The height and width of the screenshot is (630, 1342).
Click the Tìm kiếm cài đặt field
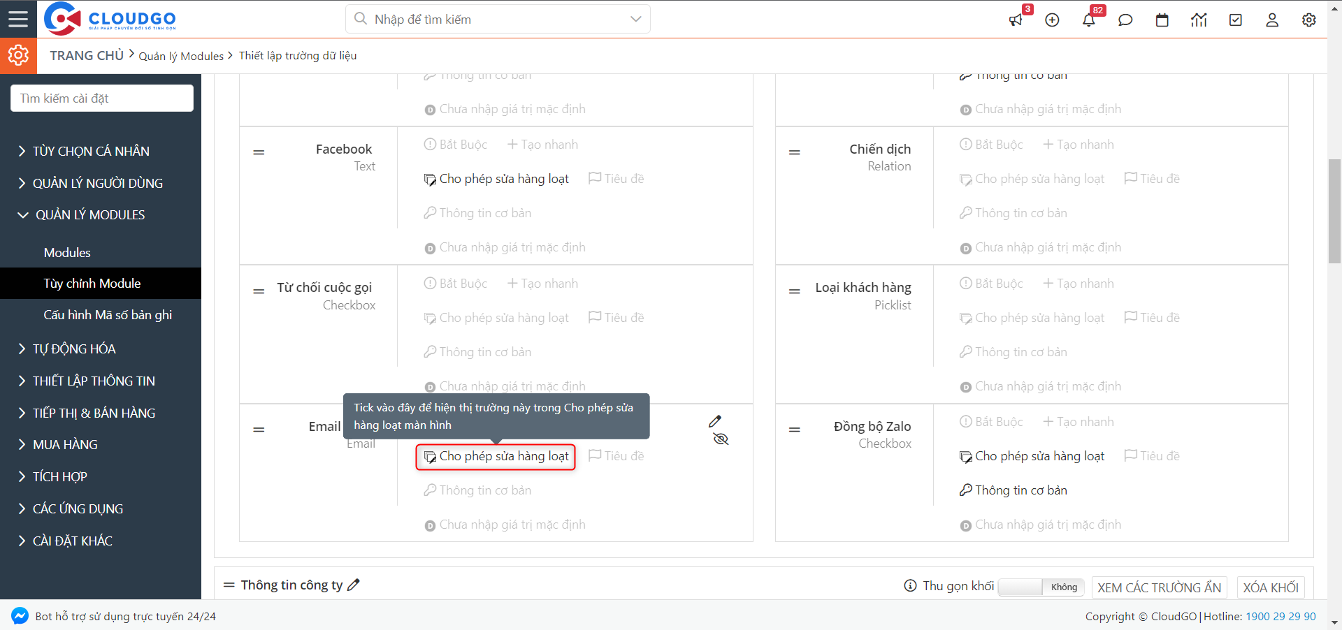click(102, 98)
